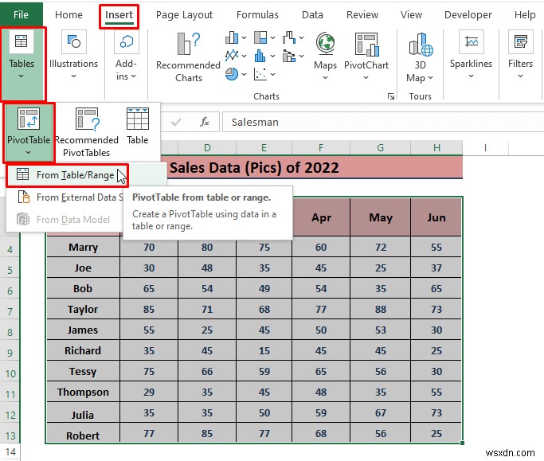Click the Robert name cell
This screenshot has width=544, height=461.
click(x=84, y=435)
